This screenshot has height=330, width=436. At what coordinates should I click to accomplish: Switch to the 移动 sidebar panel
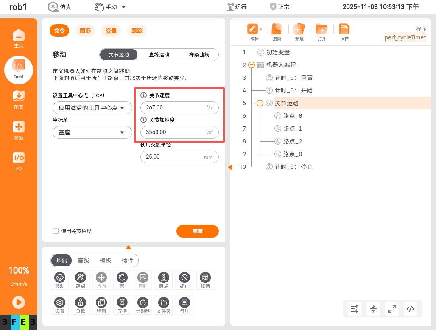pos(18,130)
